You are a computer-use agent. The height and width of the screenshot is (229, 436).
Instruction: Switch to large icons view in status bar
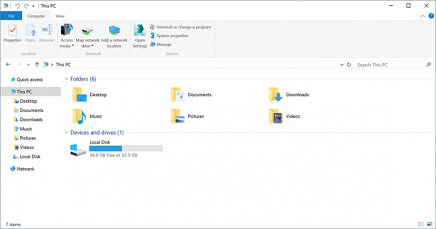430,224
